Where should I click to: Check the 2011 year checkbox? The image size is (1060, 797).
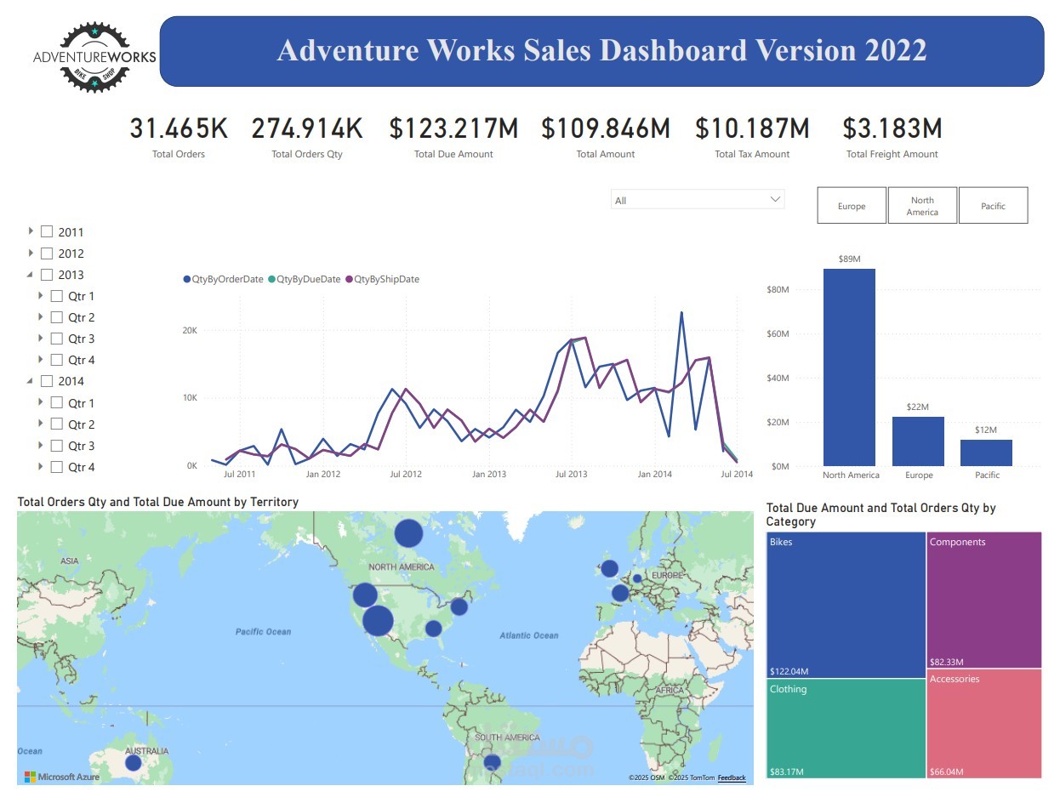point(47,231)
